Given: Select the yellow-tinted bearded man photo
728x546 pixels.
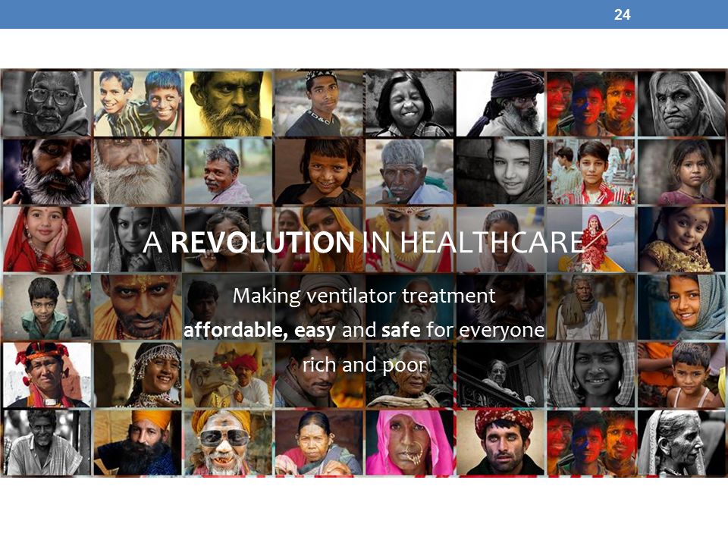Looking at the screenshot, I should (x=228, y=103).
